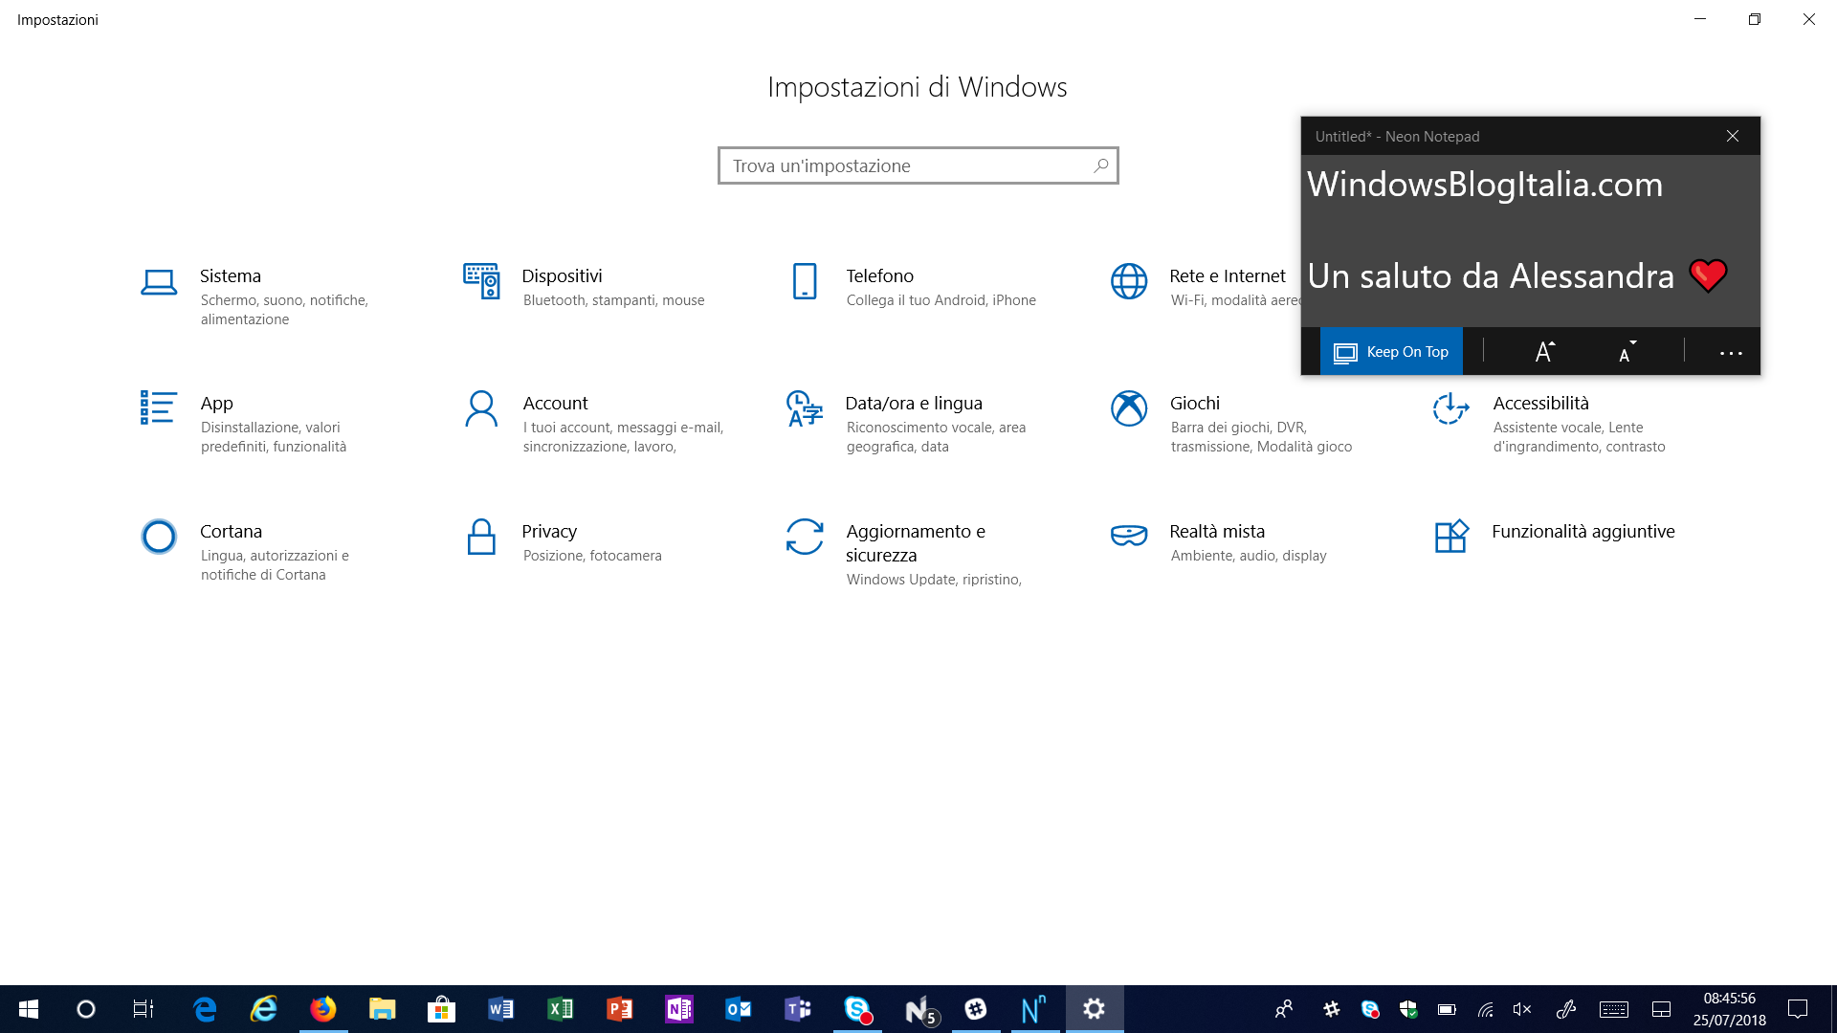Click the muted volume tray icon
Screen dimensions: 1837x1033
(x=1522, y=1009)
